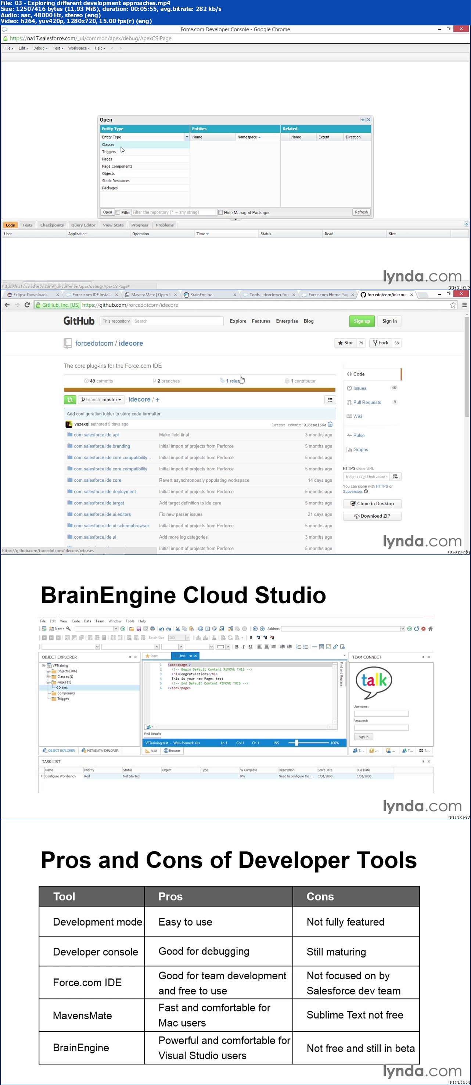Viewport: 471px width, 1085px height.
Task: Open the Chrome hamburger menu in GitHub window
Action: 464,305
